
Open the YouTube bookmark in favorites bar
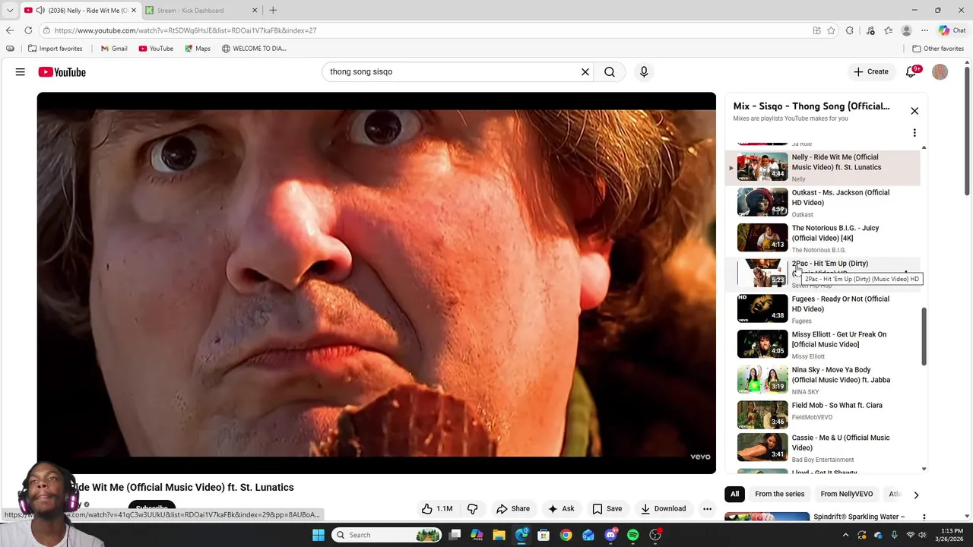[156, 49]
